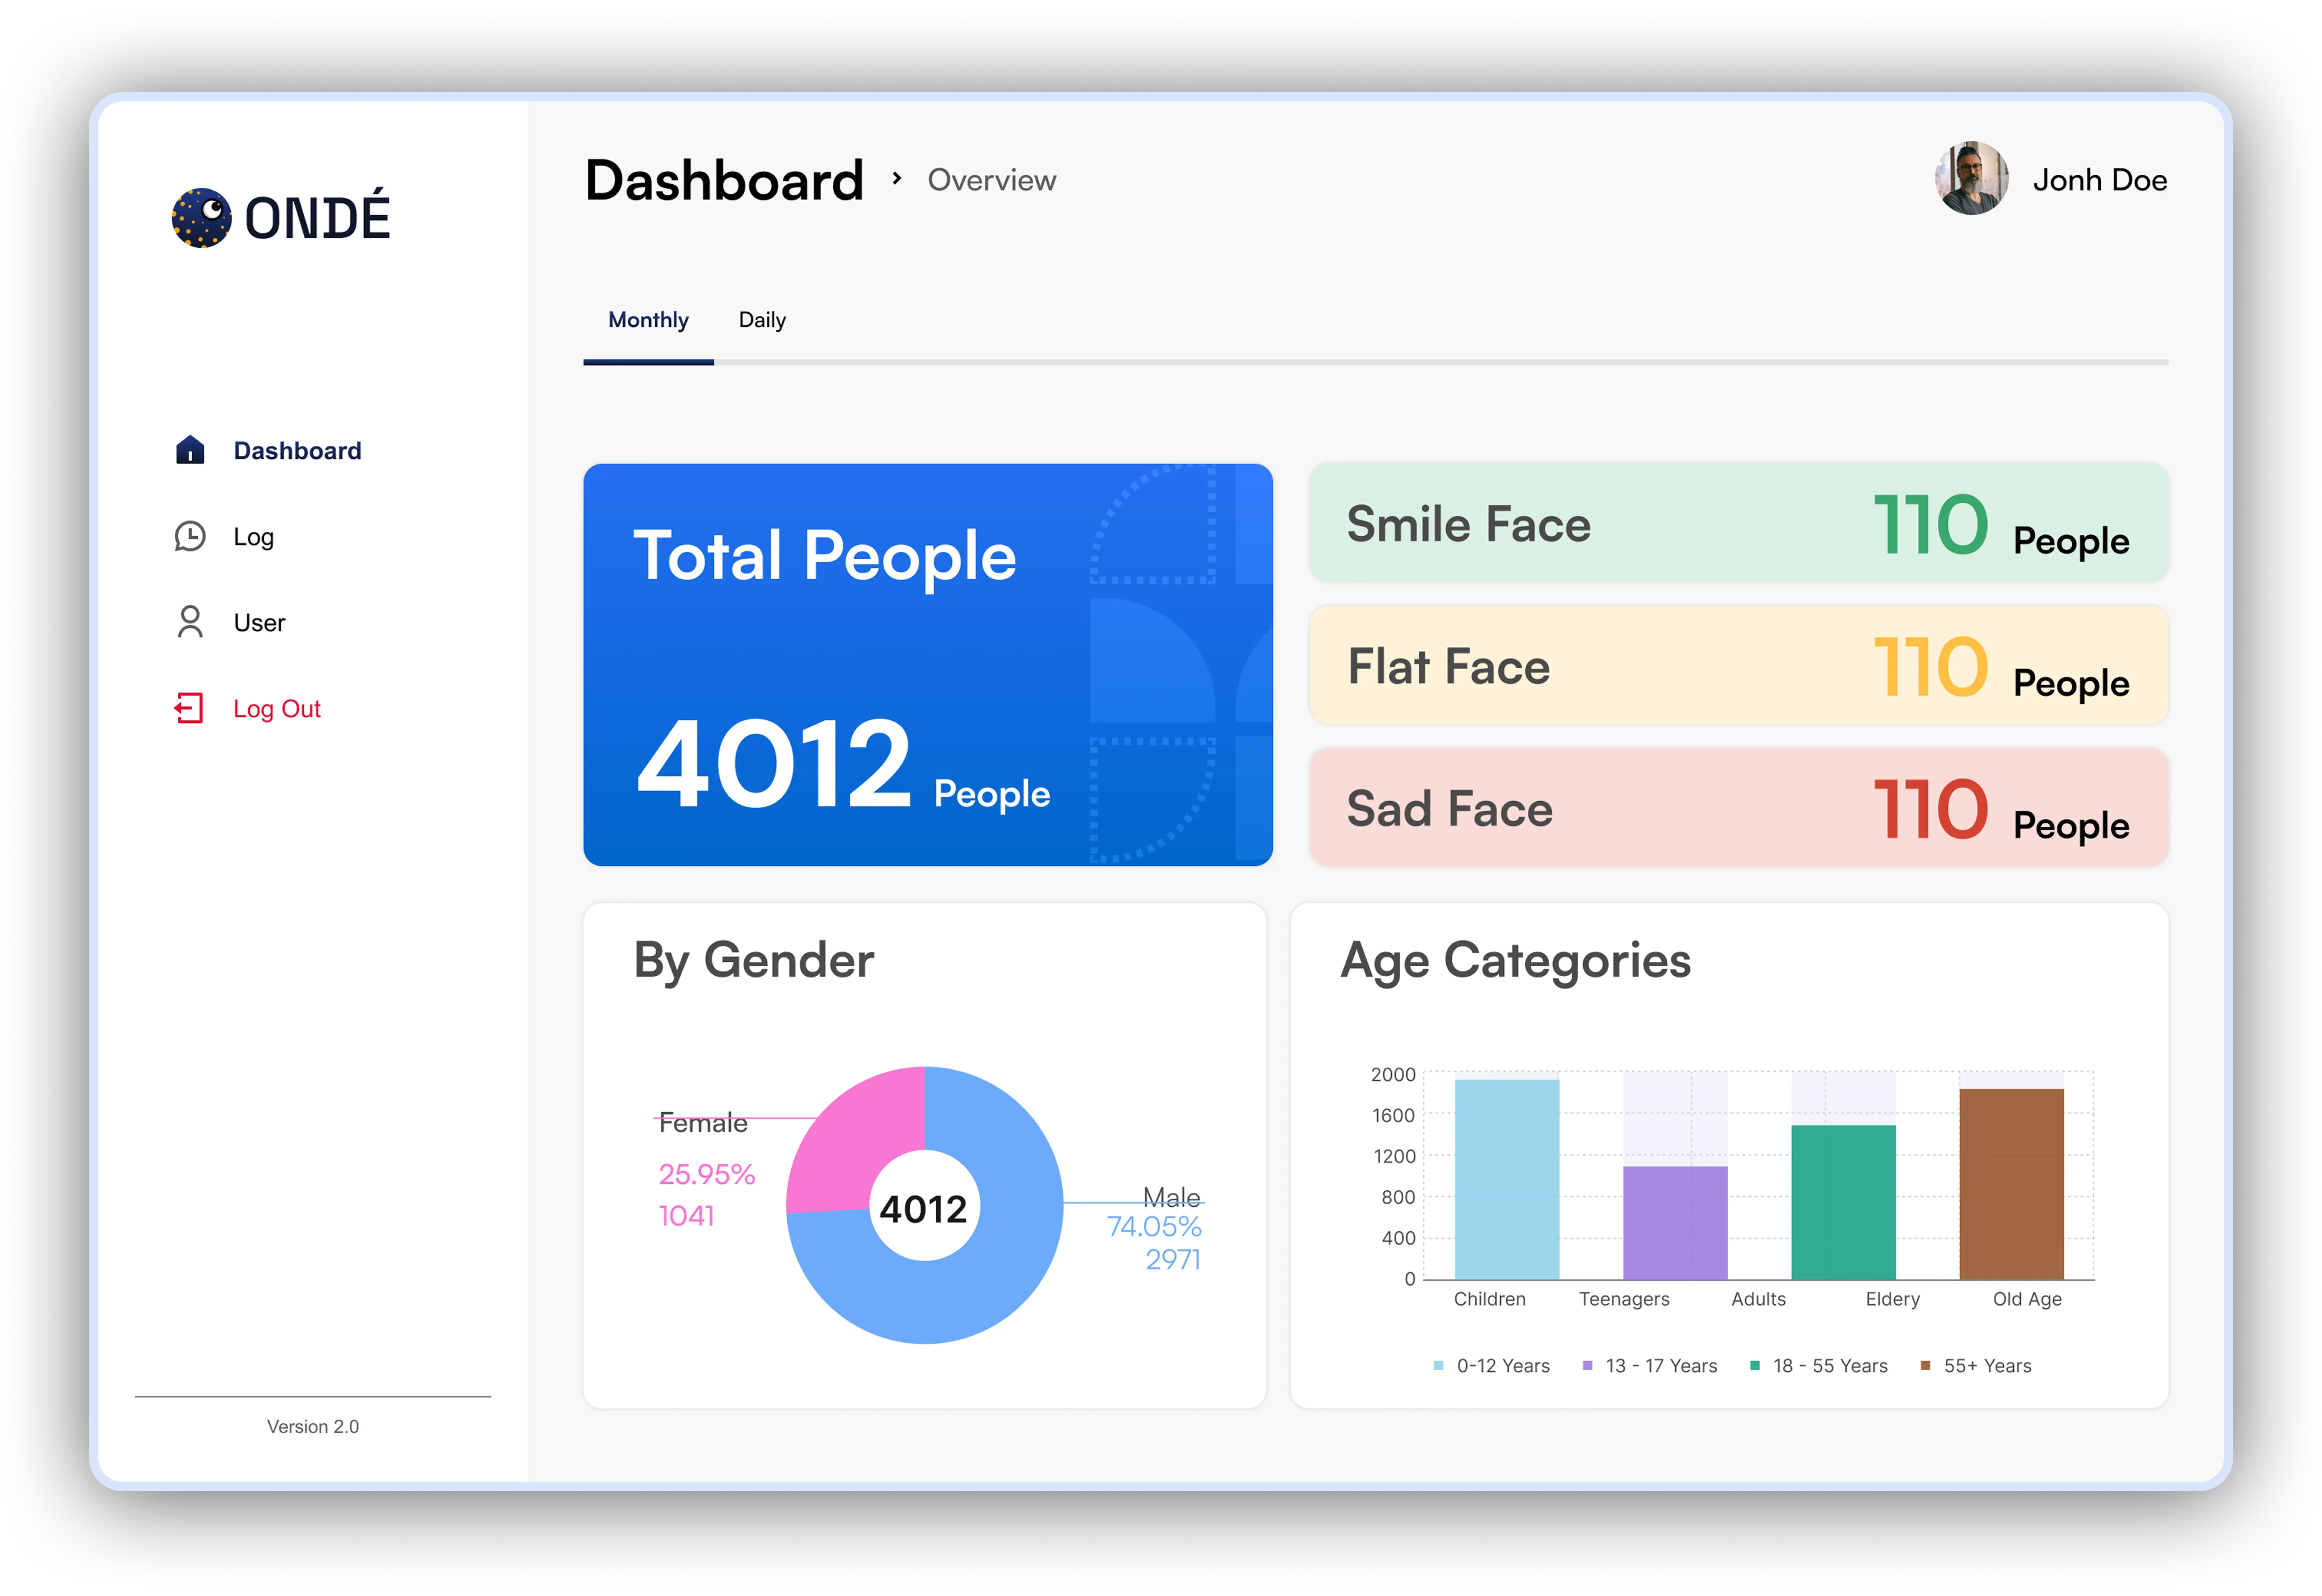Click the By Gender heading
Viewport: 2322px width, 1596px height.
pyautogui.click(x=754, y=961)
